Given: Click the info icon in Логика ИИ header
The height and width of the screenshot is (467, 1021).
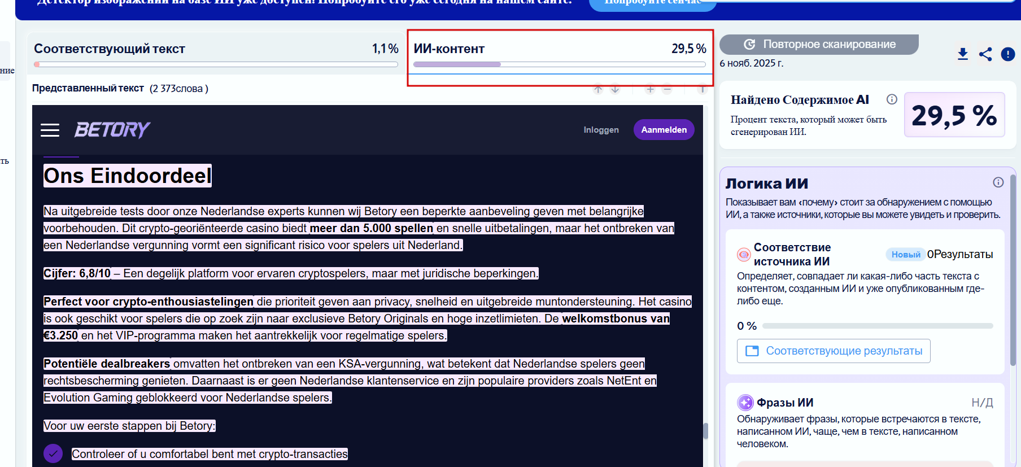Looking at the screenshot, I should [x=998, y=182].
